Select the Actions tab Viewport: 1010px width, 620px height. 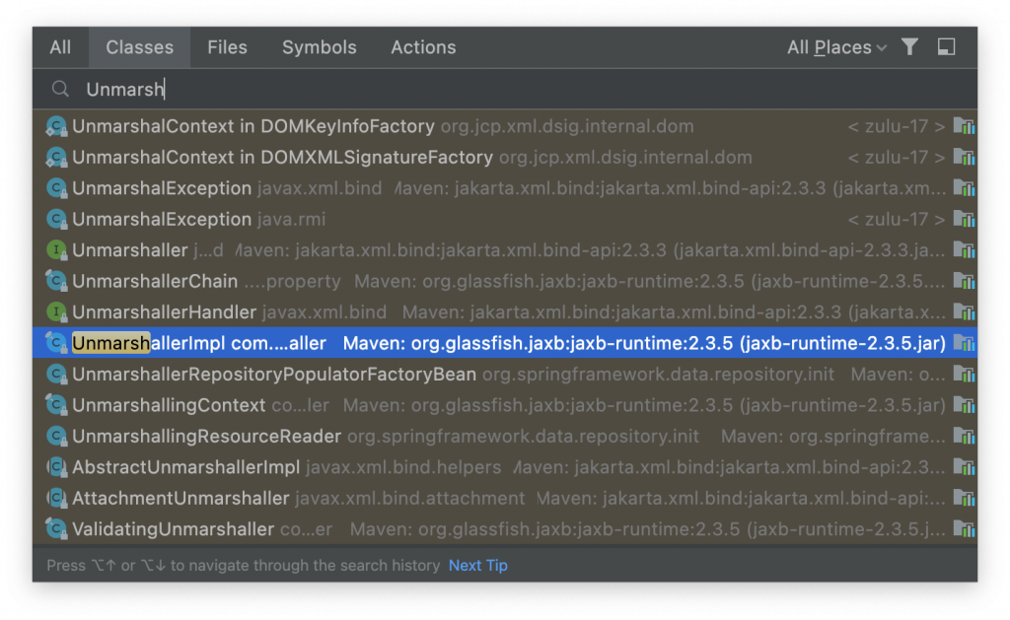423,47
